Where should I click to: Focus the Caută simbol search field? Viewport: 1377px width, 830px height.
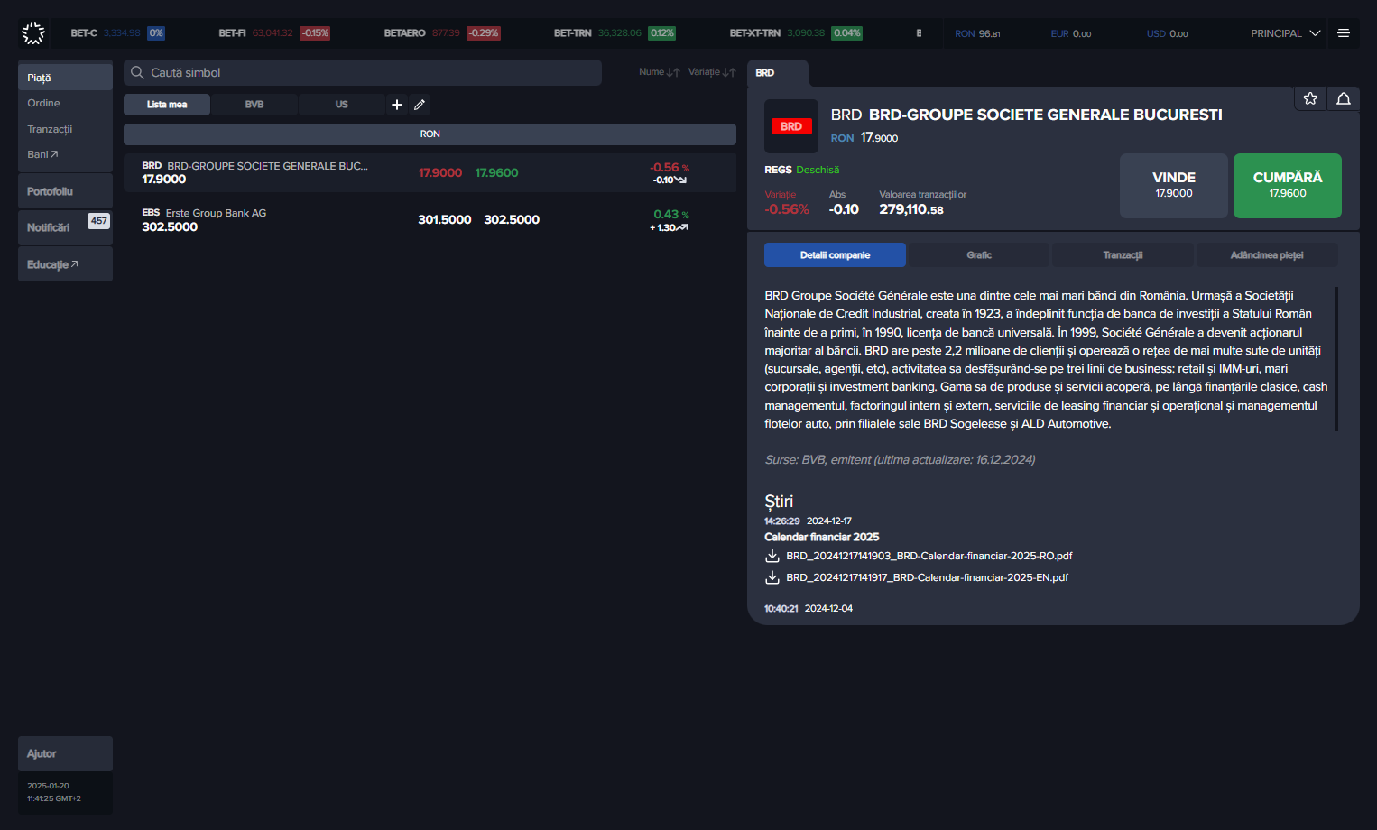pyautogui.click(x=363, y=72)
